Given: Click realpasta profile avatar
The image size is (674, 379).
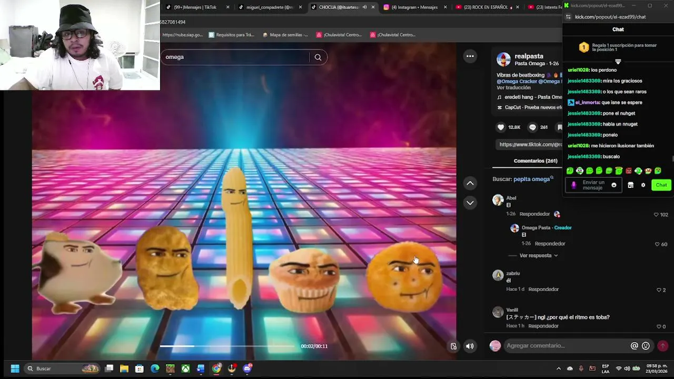Looking at the screenshot, I should point(503,59).
